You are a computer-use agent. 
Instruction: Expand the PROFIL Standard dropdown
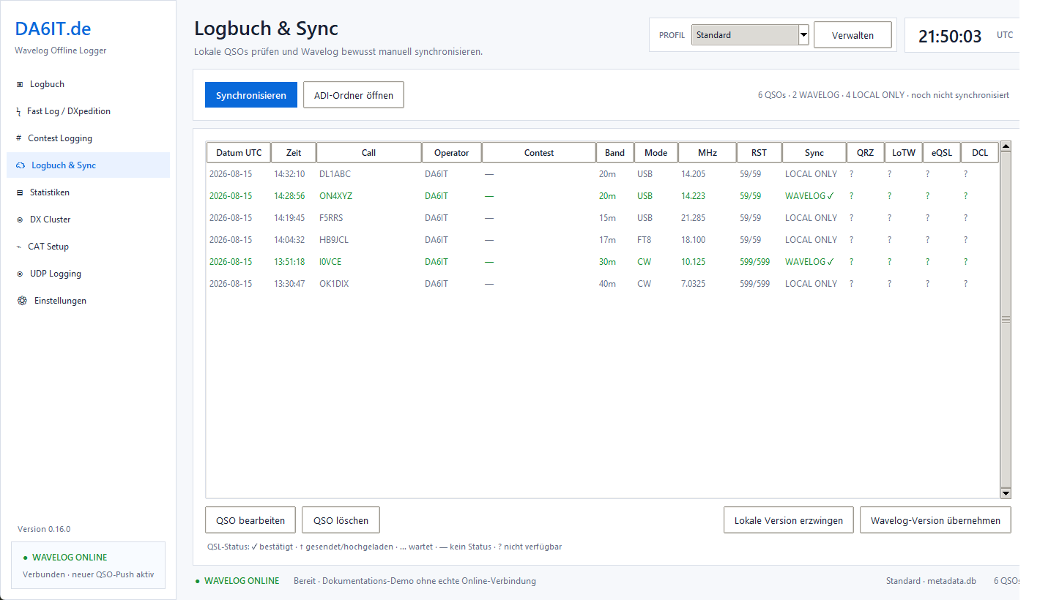(750, 34)
